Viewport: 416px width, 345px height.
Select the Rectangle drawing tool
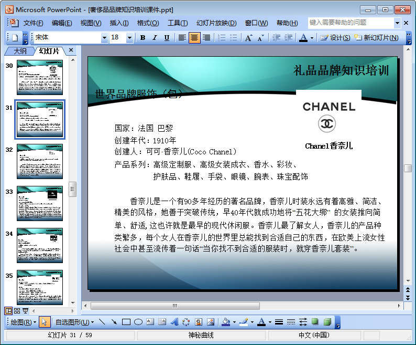126,322
